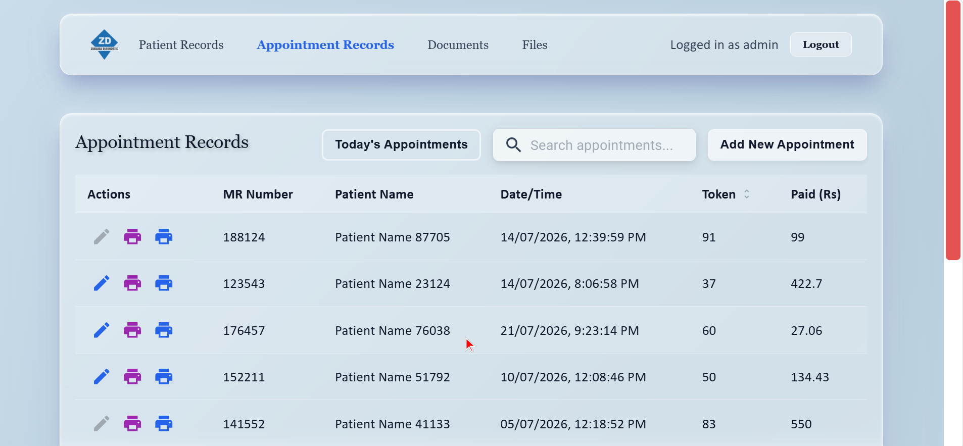Edit appointment for MR 123543
Viewport: 963px width, 446px height.
(102, 283)
